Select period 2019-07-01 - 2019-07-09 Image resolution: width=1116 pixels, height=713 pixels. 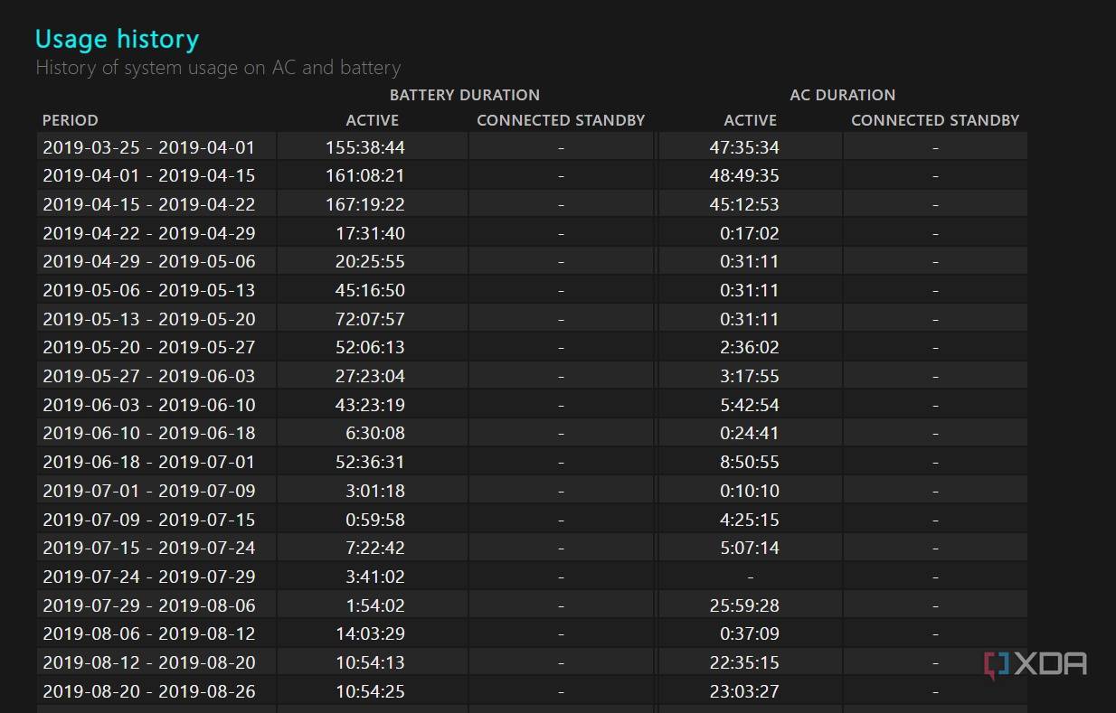pyautogui.click(x=149, y=491)
